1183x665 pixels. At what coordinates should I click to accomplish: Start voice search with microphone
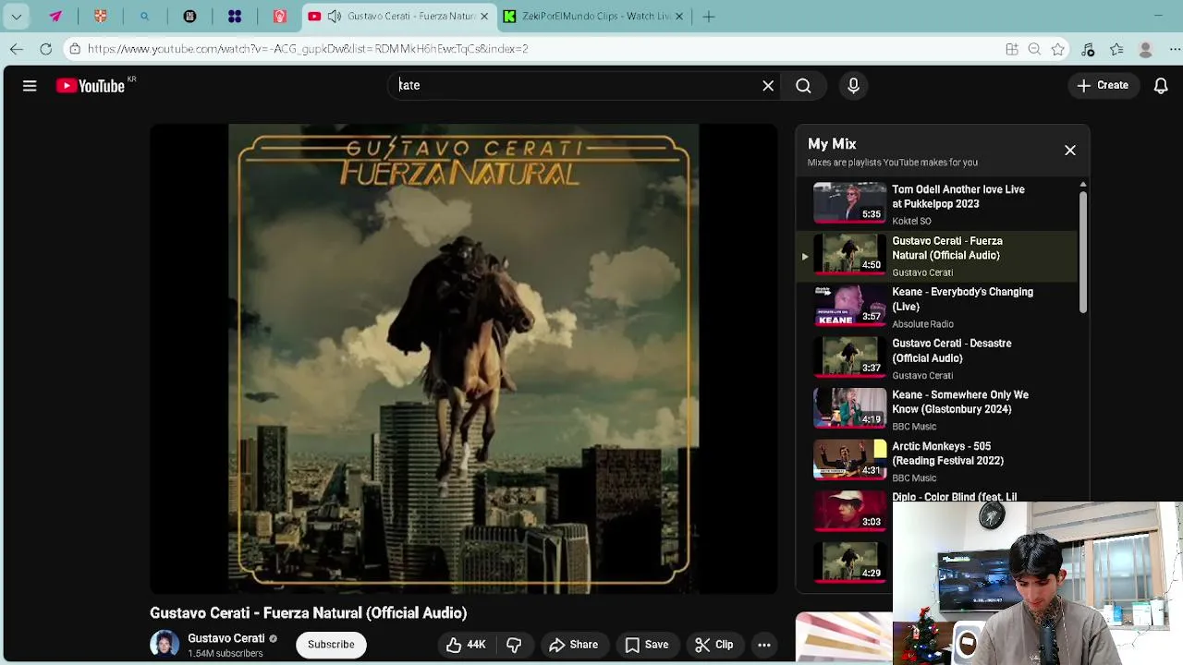pyautogui.click(x=853, y=86)
